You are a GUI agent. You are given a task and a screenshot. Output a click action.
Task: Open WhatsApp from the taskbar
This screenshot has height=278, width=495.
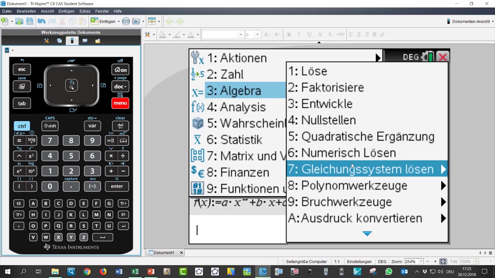point(389,272)
